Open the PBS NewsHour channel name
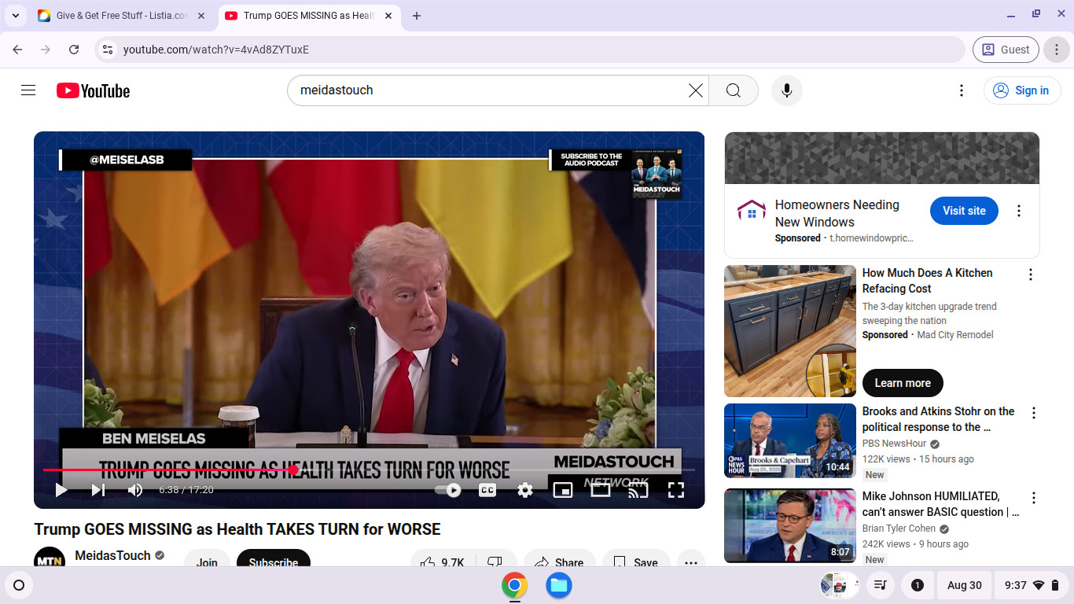This screenshot has height=604, width=1074. (894, 444)
